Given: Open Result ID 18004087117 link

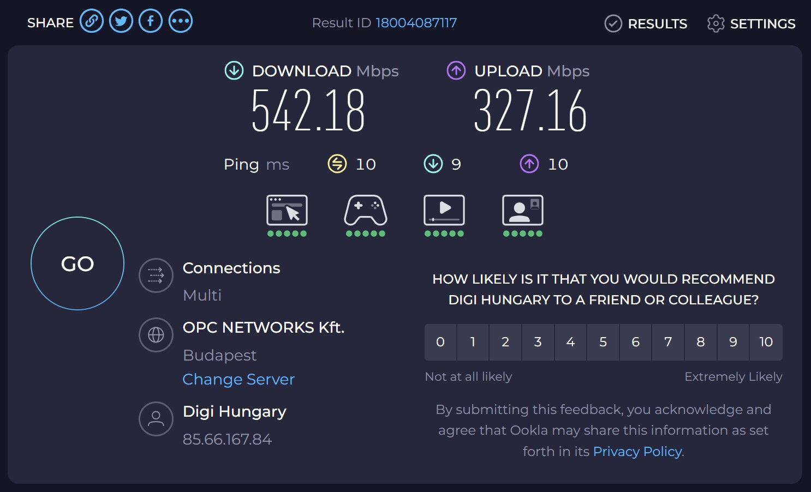Looking at the screenshot, I should point(416,23).
